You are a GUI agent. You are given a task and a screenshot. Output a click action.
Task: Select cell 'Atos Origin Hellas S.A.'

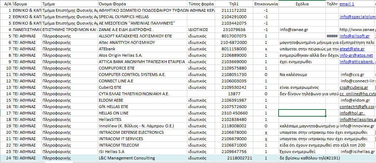(x=143, y=55)
